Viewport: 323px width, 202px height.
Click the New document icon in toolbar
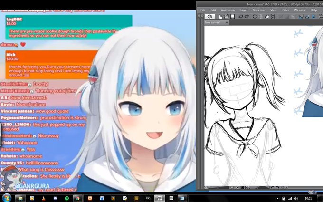tap(220, 17)
